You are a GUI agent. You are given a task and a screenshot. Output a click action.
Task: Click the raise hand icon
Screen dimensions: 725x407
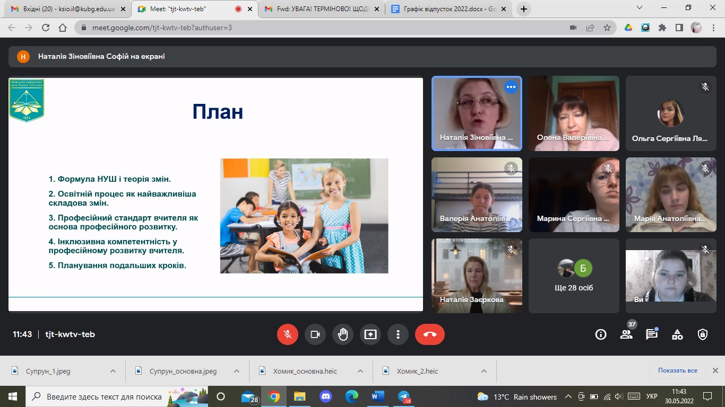click(343, 334)
